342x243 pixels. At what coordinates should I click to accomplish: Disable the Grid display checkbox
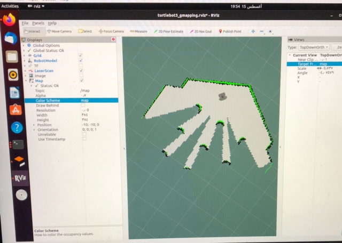coord(81,55)
